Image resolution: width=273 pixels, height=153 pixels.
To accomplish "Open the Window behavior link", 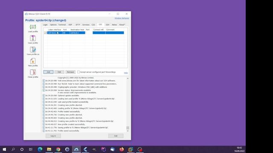I will click(122, 18).
